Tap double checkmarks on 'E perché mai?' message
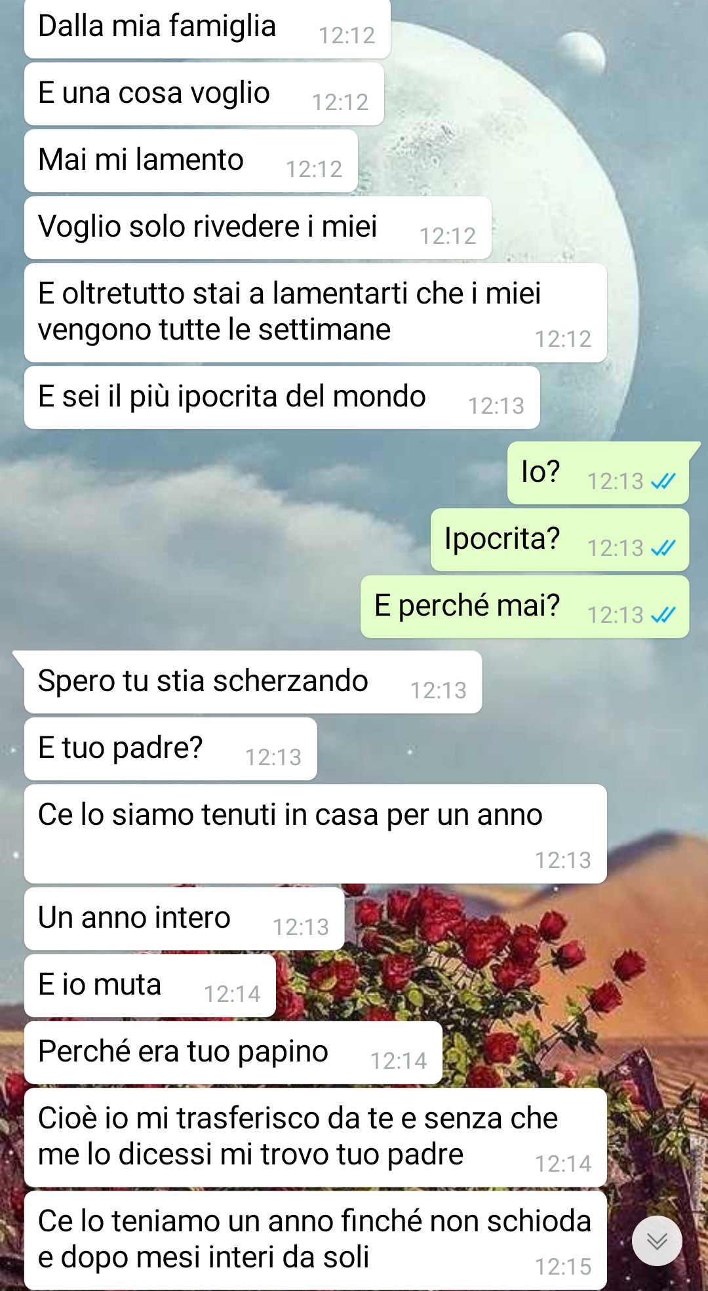708x1291 pixels. pos(663,616)
